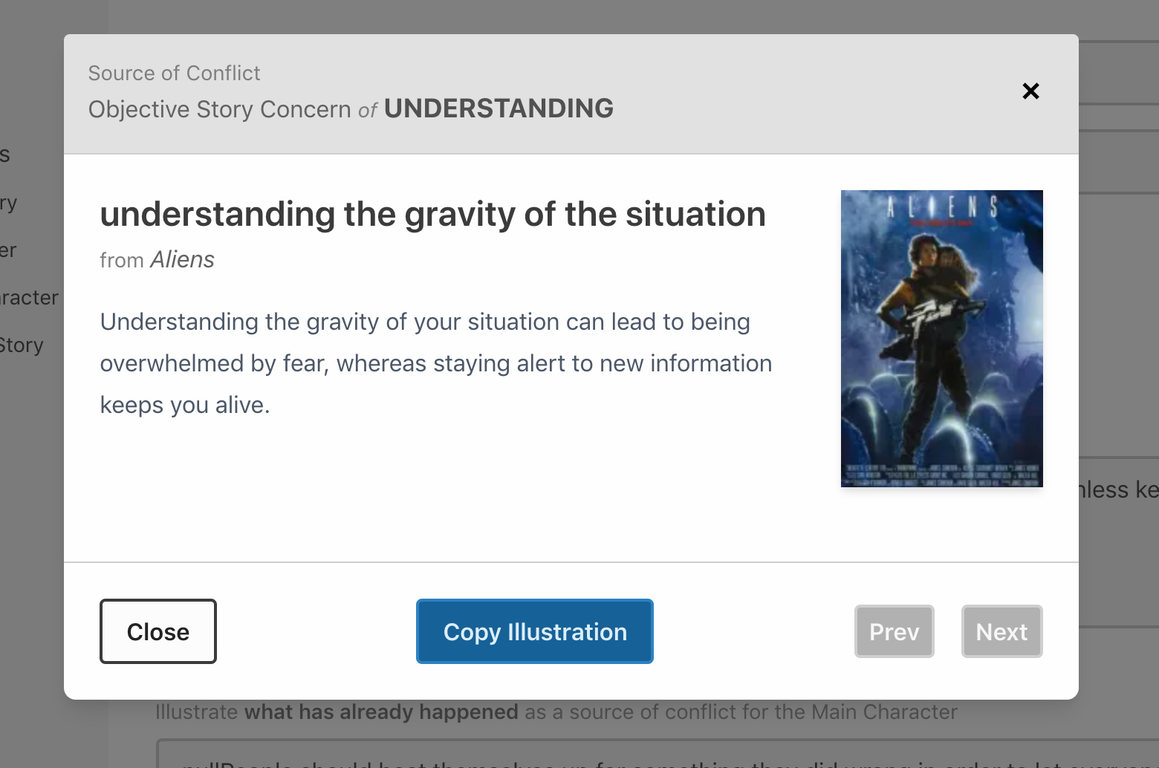Viewport: 1159px width, 768px height.
Task: Click 'Illustrate what has already happened' prompt
Action: (556, 712)
